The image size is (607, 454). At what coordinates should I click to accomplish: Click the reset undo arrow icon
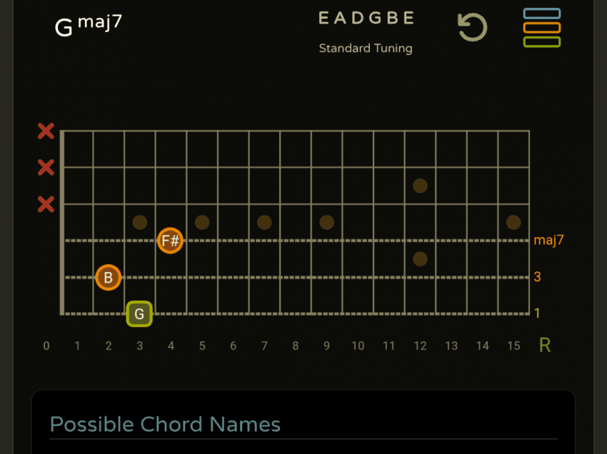[x=472, y=28]
